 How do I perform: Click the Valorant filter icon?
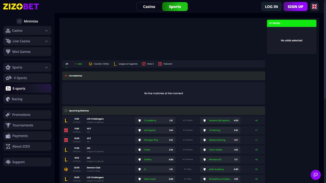coord(160,64)
